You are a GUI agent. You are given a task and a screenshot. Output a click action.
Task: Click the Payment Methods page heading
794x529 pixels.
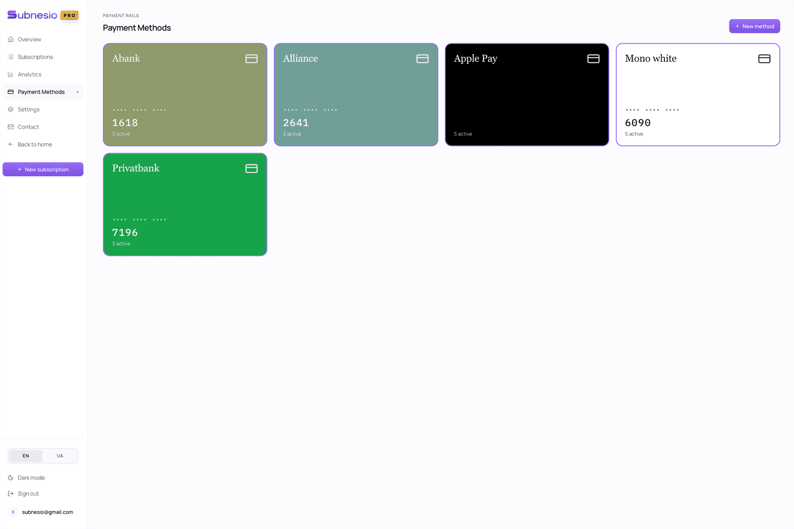click(x=137, y=28)
